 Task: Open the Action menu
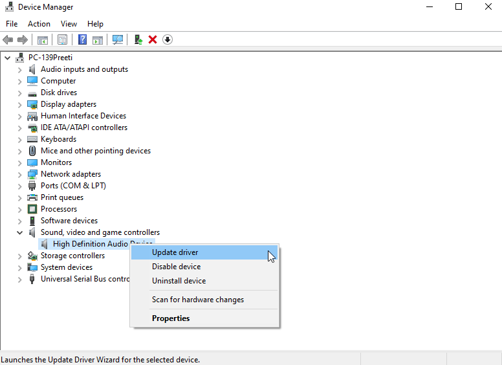click(39, 24)
